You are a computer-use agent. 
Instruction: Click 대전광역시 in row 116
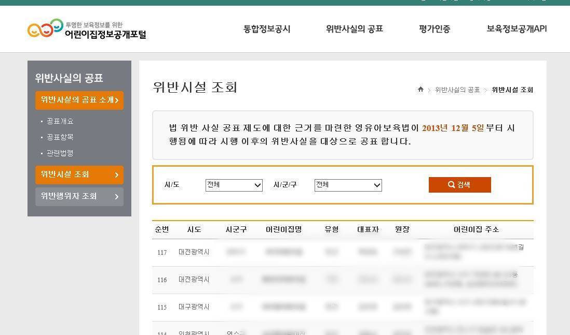coord(194,280)
